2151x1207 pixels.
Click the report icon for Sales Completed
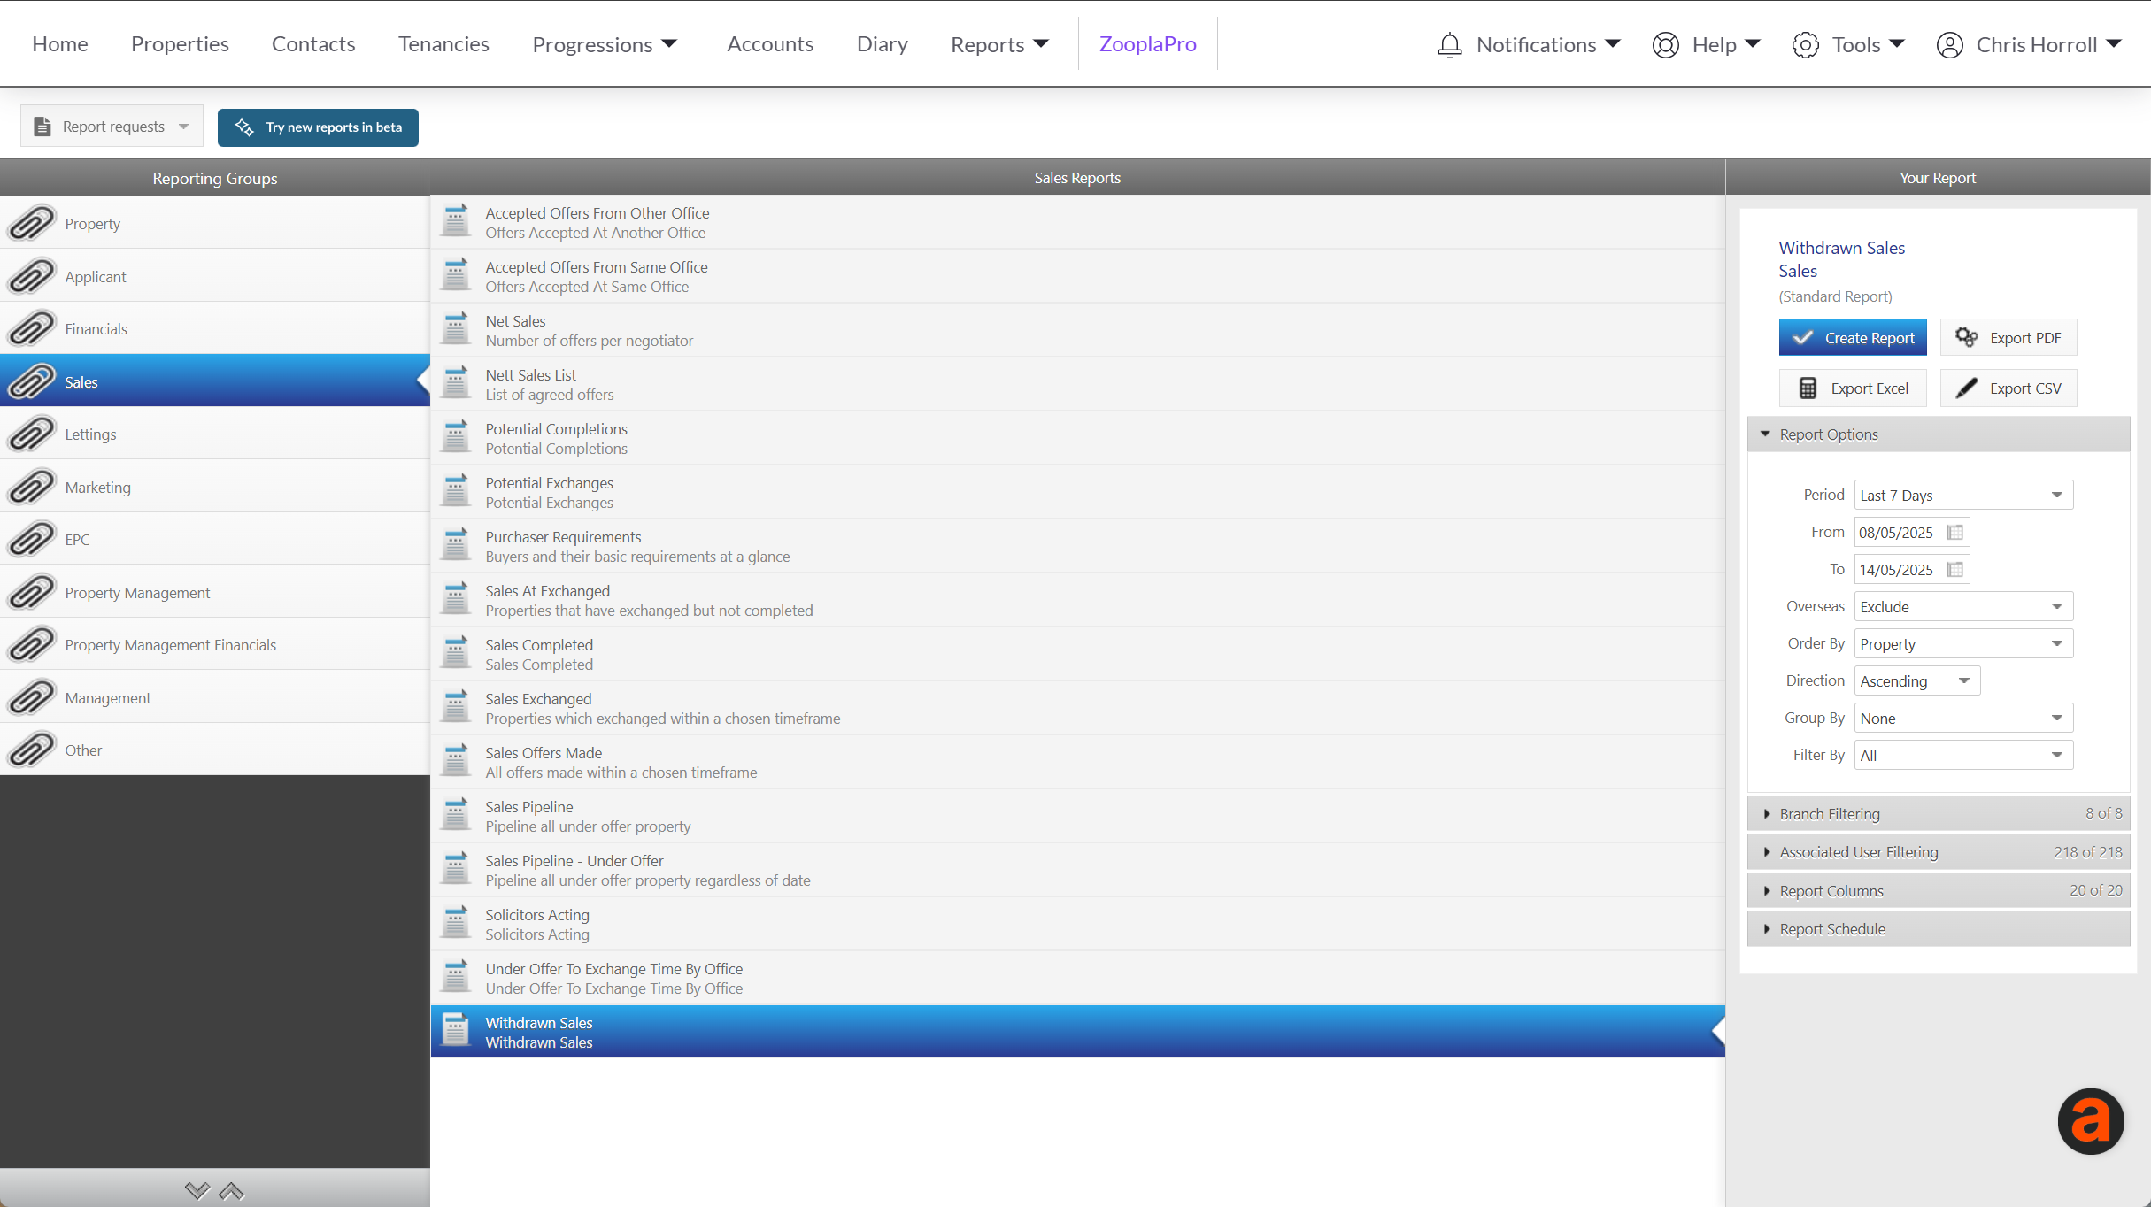point(456,653)
